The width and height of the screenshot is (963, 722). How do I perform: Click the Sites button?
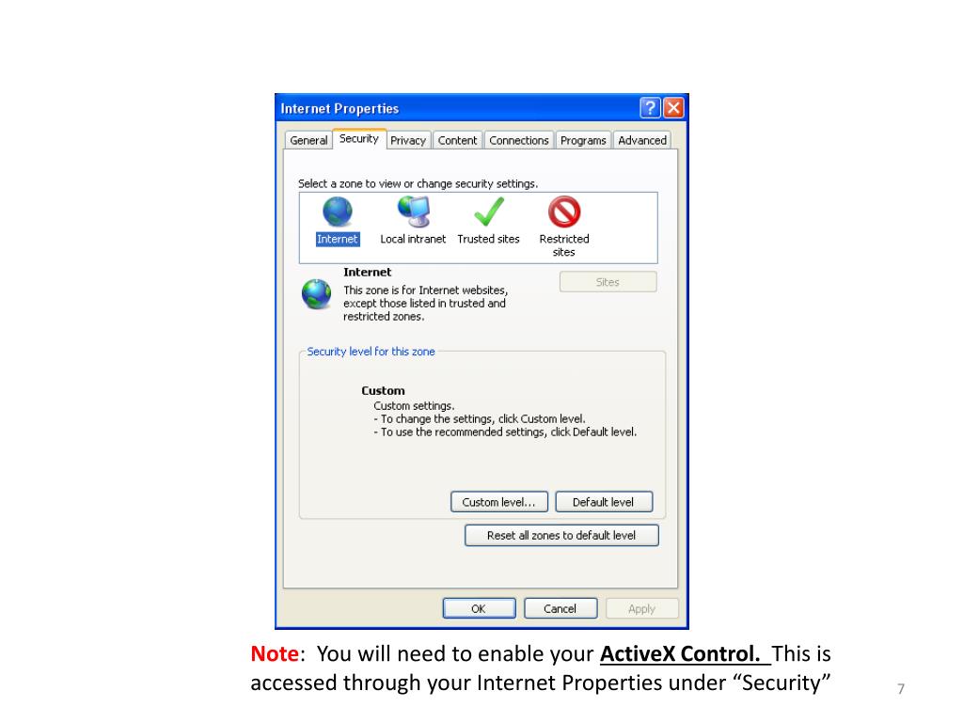click(608, 282)
